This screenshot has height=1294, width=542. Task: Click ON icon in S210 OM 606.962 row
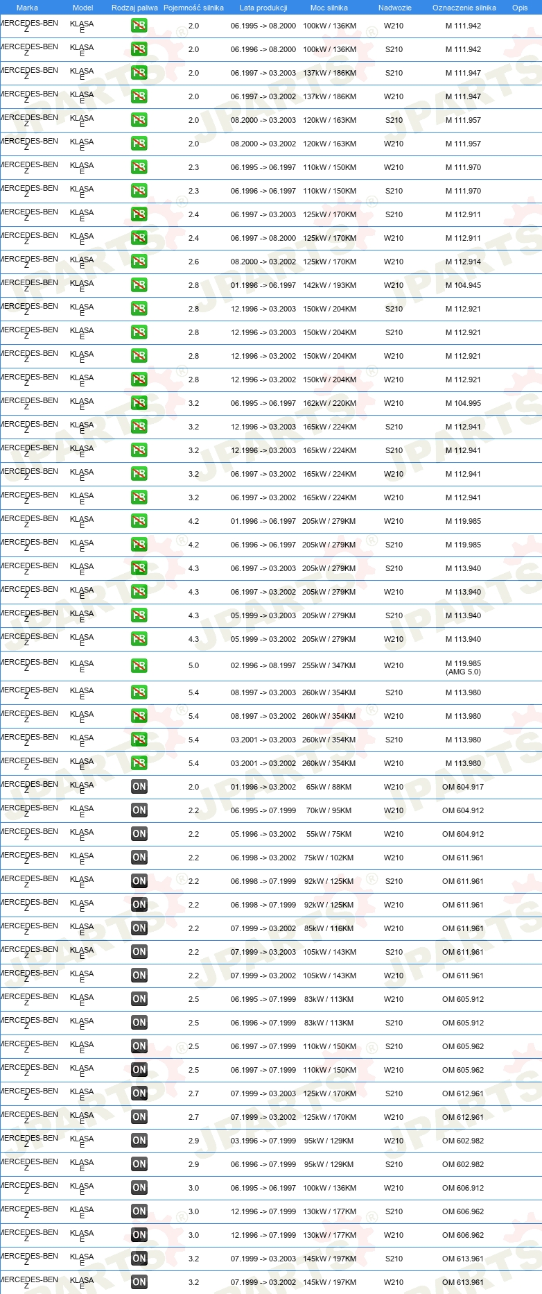tap(139, 1211)
